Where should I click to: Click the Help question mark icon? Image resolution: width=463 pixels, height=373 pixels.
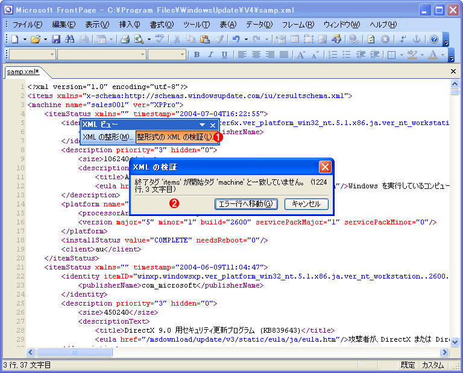click(434, 39)
